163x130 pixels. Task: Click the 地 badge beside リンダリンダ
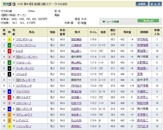pos(17,109)
